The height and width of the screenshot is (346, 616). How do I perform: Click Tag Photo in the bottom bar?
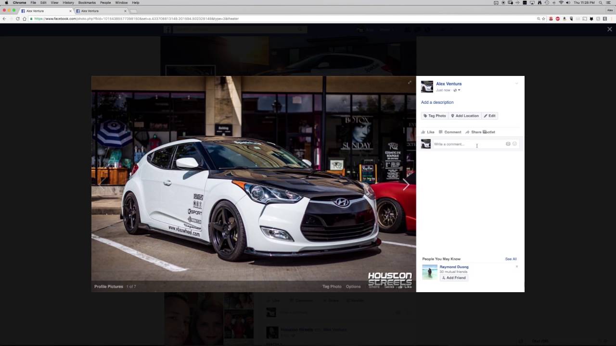[x=332, y=286]
